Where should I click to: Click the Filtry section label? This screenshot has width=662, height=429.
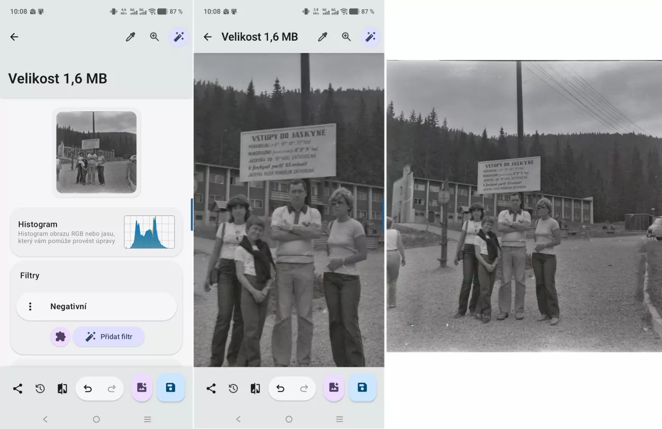point(30,276)
